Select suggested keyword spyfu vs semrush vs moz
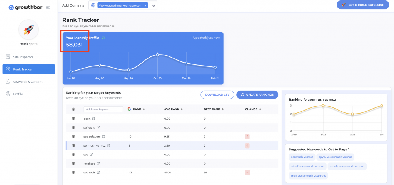The width and height of the screenshot is (394, 185). (x=335, y=157)
